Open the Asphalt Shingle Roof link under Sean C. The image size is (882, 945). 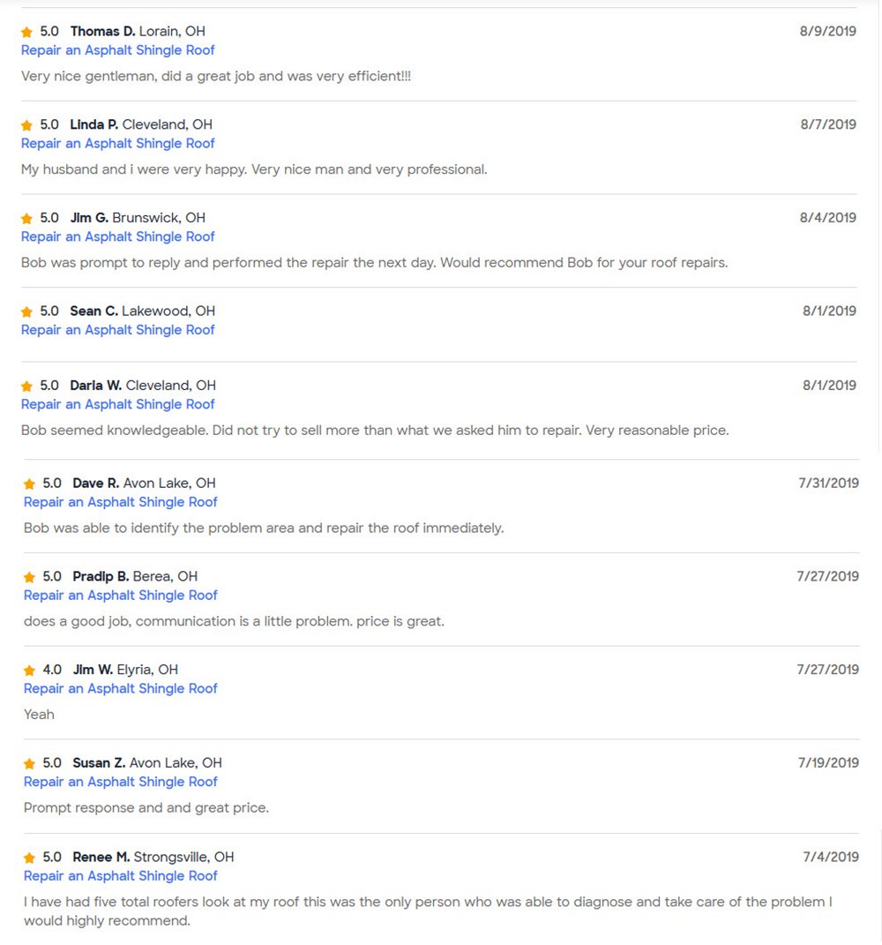click(118, 330)
